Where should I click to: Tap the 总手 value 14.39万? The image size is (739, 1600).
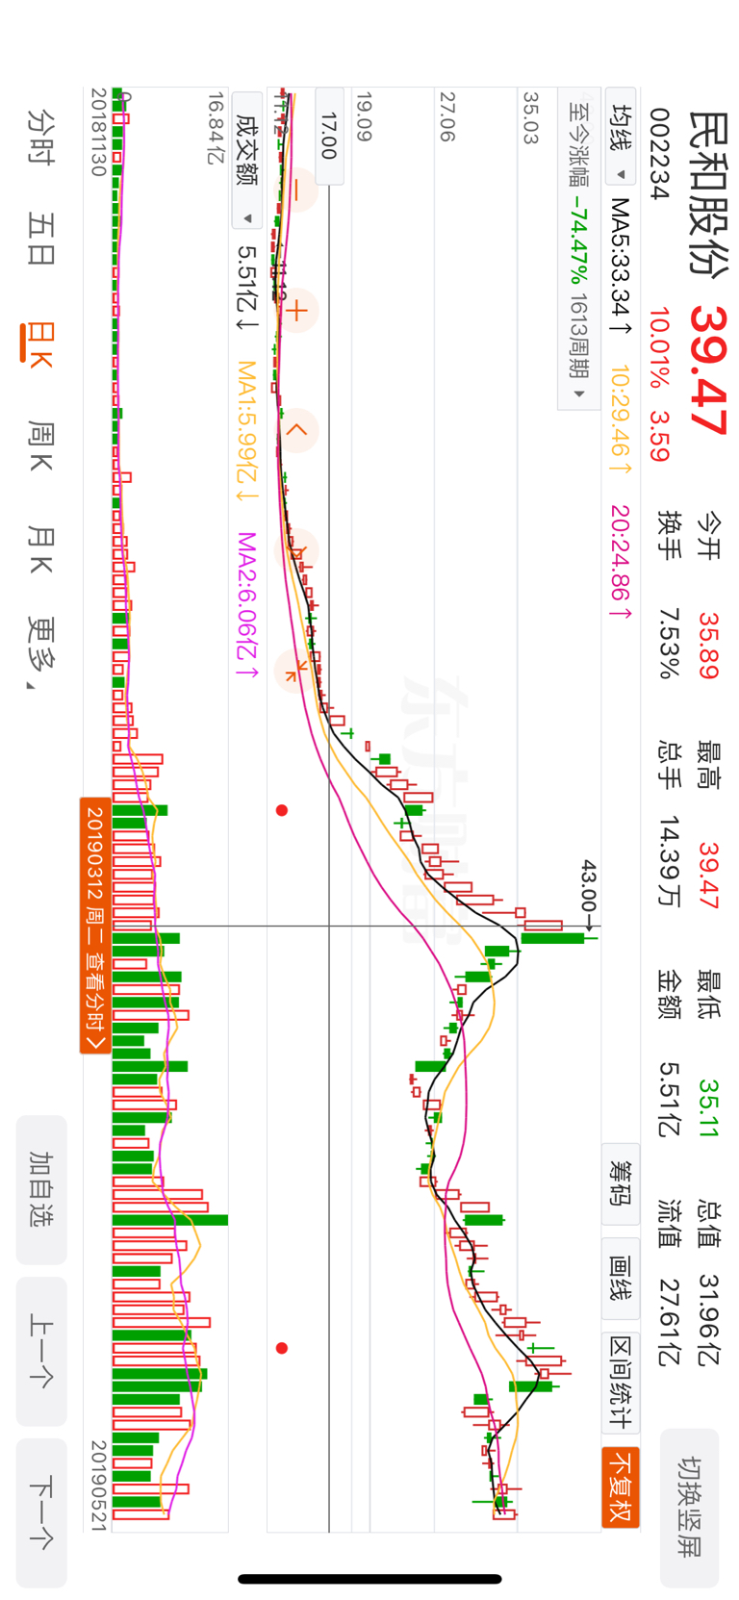pyautogui.click(x=669, y=862)
